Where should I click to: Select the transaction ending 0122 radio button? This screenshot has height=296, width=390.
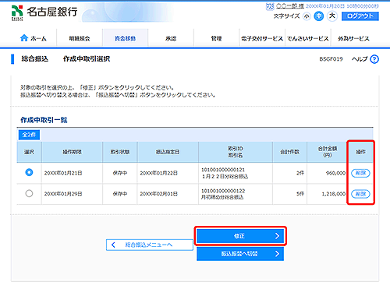(x=29, y=193)
